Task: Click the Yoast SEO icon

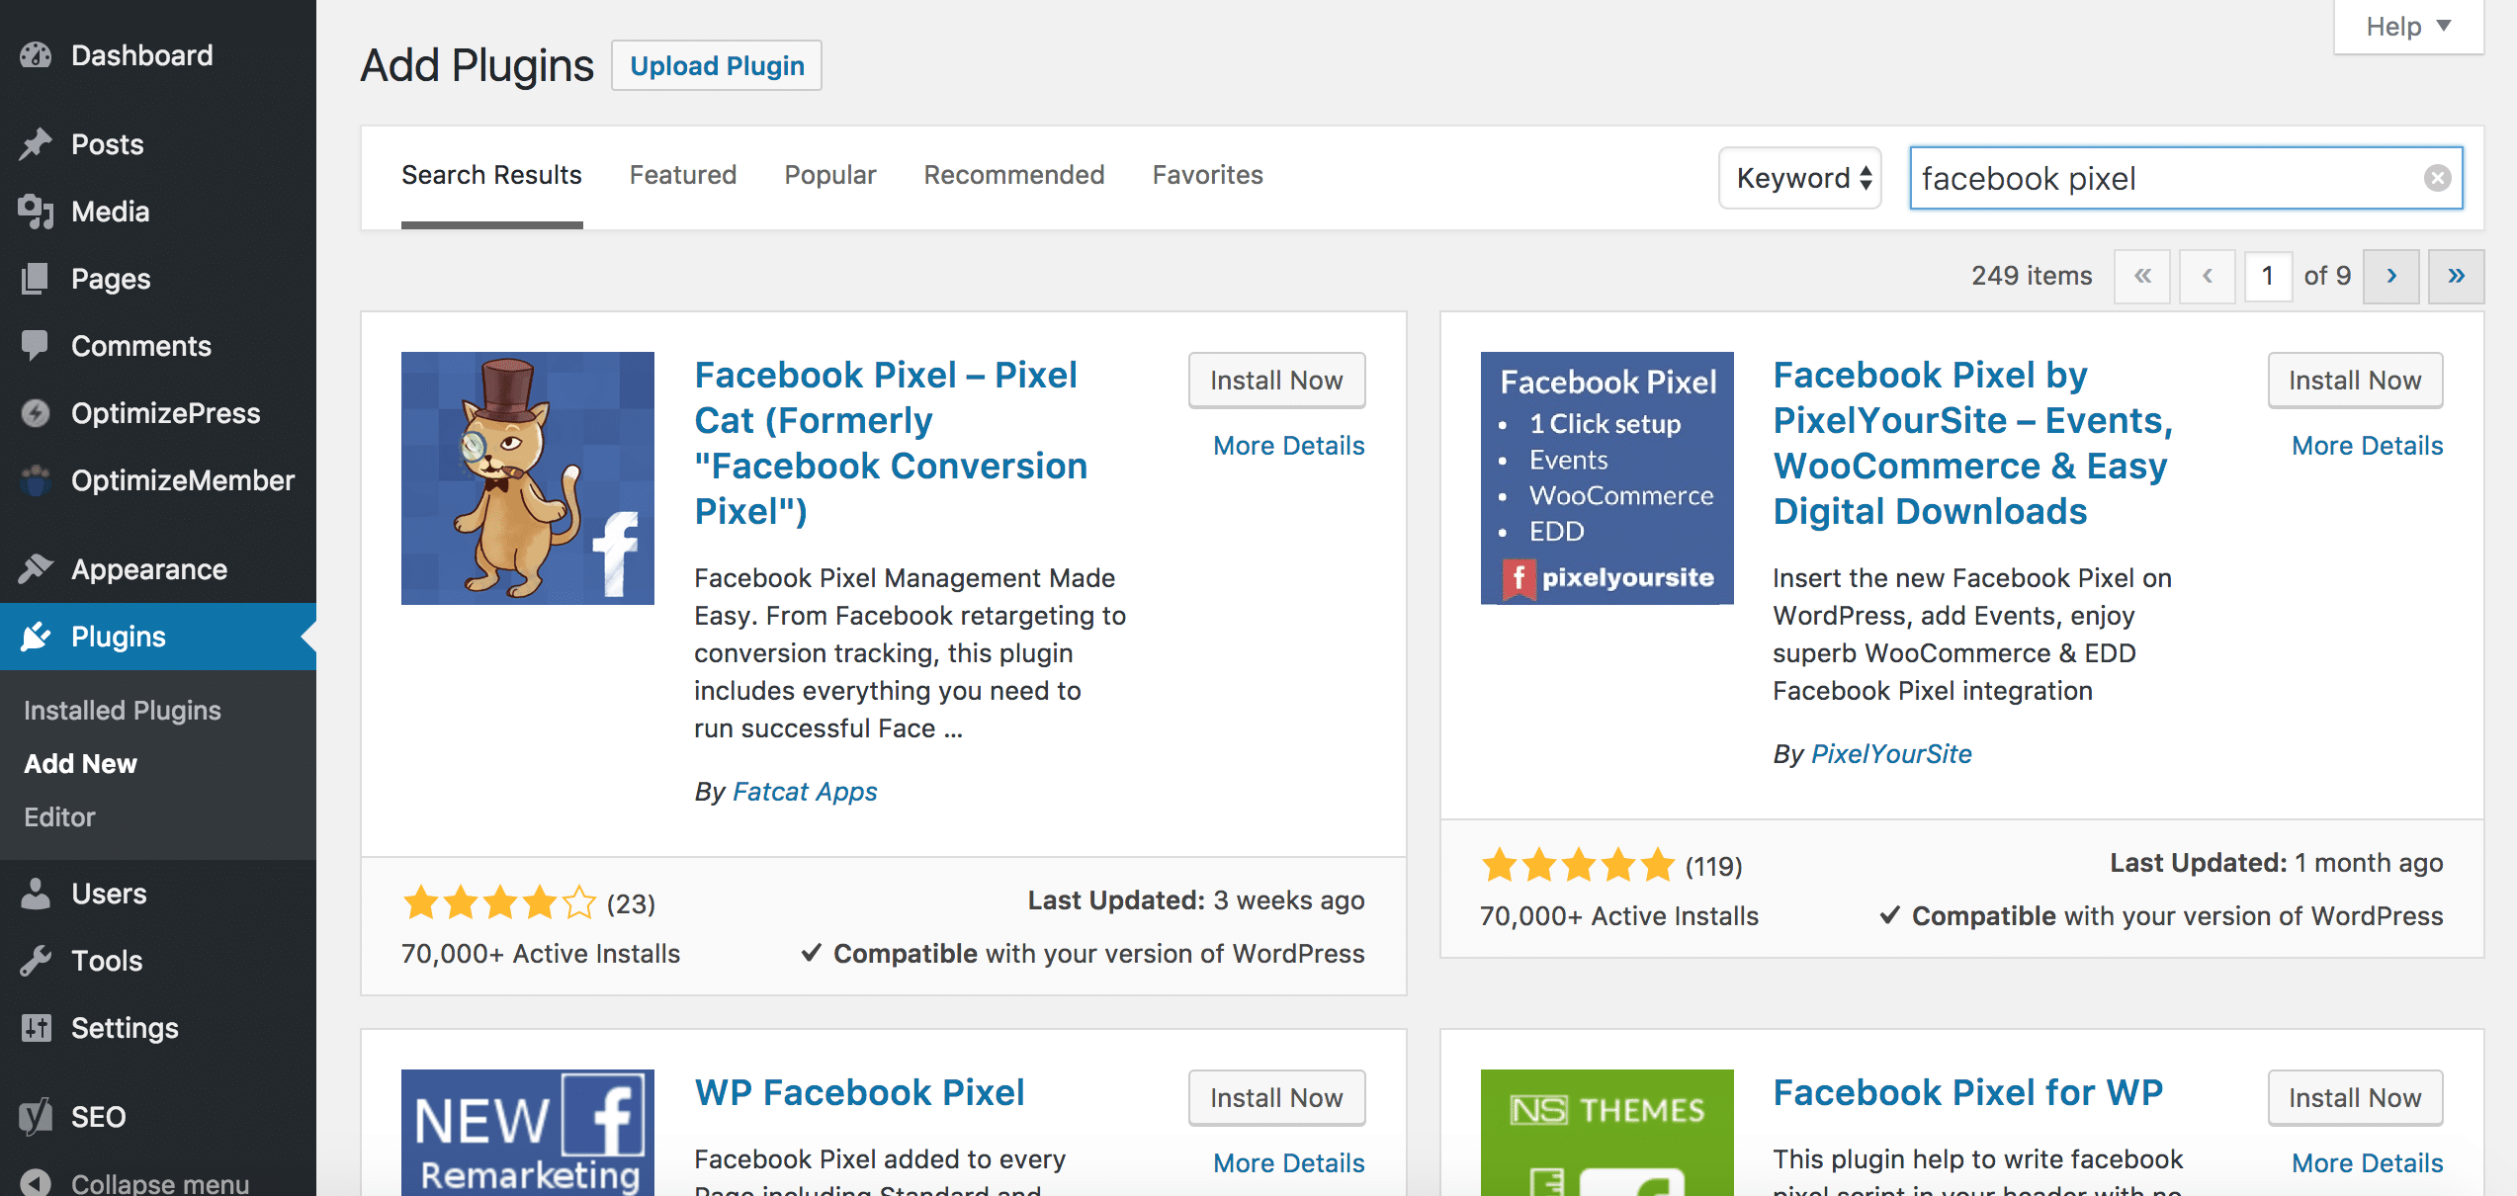Action: 36,1117
